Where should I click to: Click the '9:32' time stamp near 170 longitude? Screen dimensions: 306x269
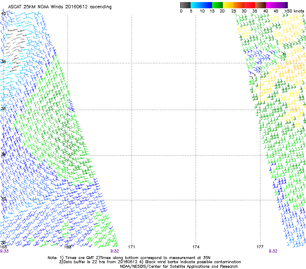pyautogui.click(x=115, y=251)
